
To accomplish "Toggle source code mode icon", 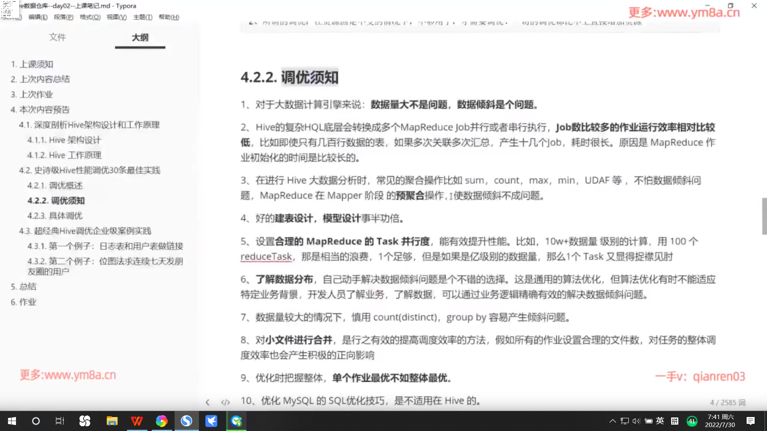I will [225, 402].
